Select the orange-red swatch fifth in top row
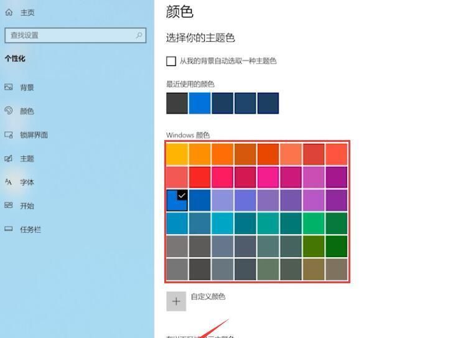453x338 pixels. (x=268, y=154)
